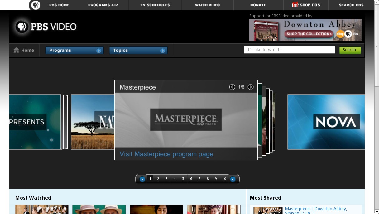This screenshot has height=214, width=379.
Task: Jump to carousel page 7
Action: click(199, 179)
